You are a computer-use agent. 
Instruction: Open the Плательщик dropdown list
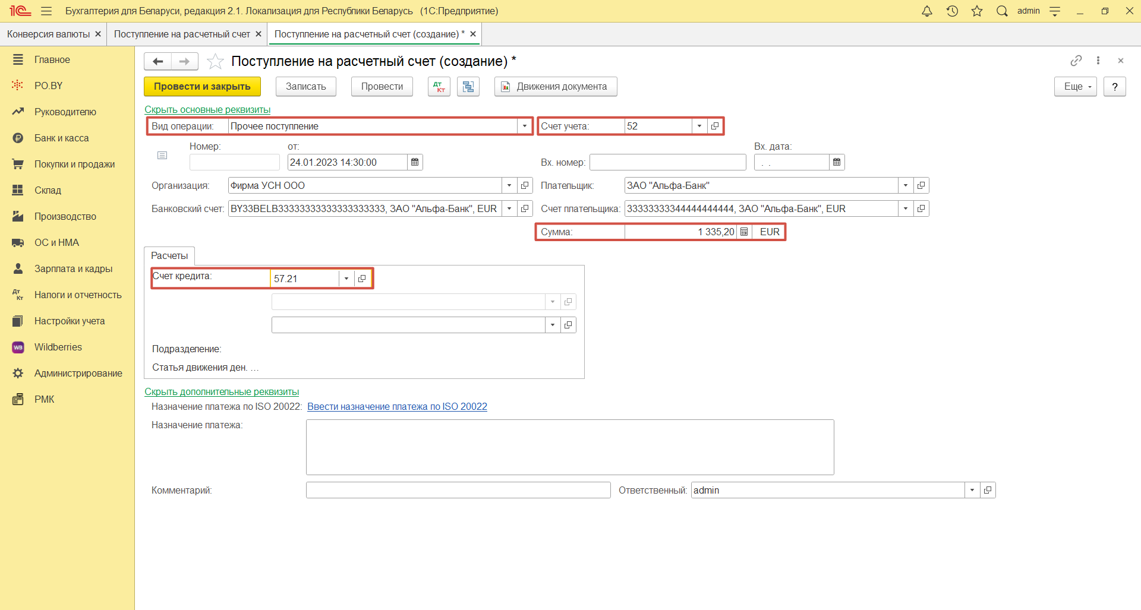click(905, 185)
